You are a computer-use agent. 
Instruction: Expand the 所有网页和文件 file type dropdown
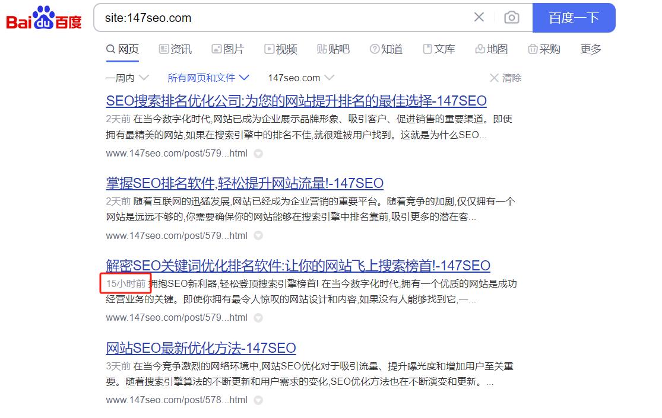208,78
